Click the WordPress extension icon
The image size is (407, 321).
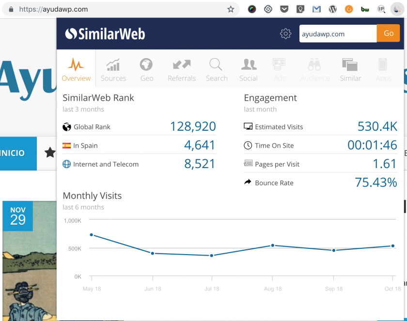332,9
